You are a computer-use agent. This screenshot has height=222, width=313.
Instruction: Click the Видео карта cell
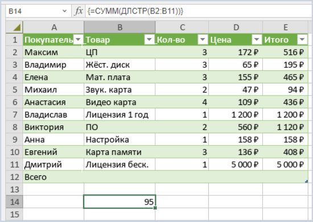click(x=120, y=102)
